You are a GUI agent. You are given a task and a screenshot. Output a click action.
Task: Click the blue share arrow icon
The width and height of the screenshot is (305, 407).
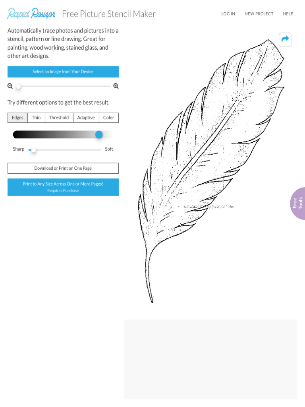[x=285, y=39]
